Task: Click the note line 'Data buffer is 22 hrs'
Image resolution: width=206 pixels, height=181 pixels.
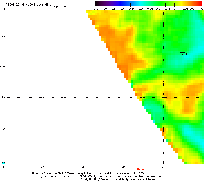Action: tap(101, 176)
